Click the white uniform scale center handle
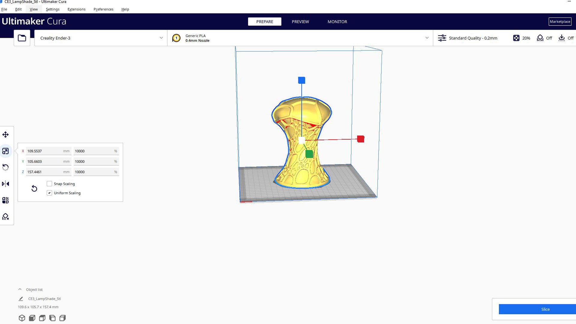 (x=302, y=140)
